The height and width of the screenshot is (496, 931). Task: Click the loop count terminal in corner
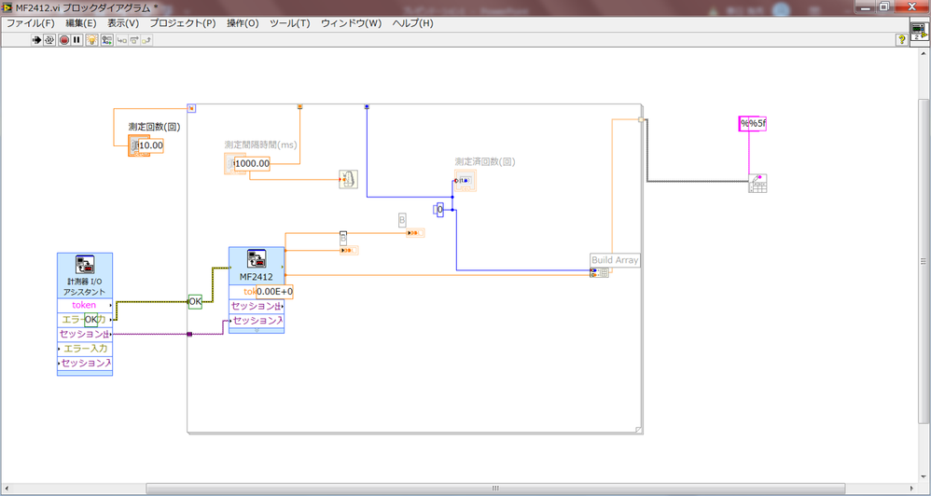point(191,108)
